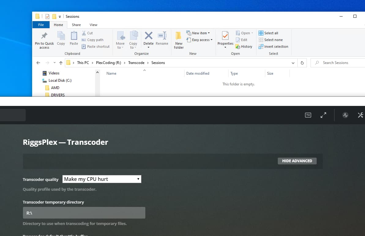Click the Plex TV mode icon
This screenshot has width=365, height=236.
[x=308, y=115]
